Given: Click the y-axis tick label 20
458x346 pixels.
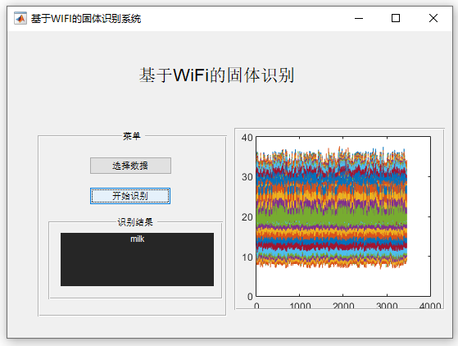Looking at the screenshot, I should 247,217.
